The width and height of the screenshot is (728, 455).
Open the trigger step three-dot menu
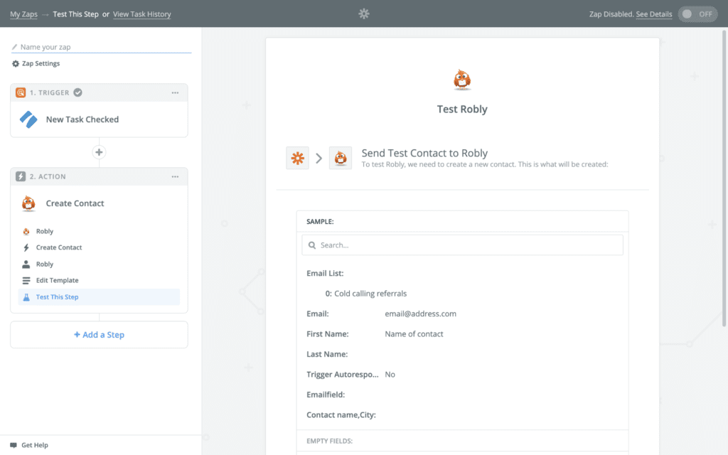tap(175, 93)
